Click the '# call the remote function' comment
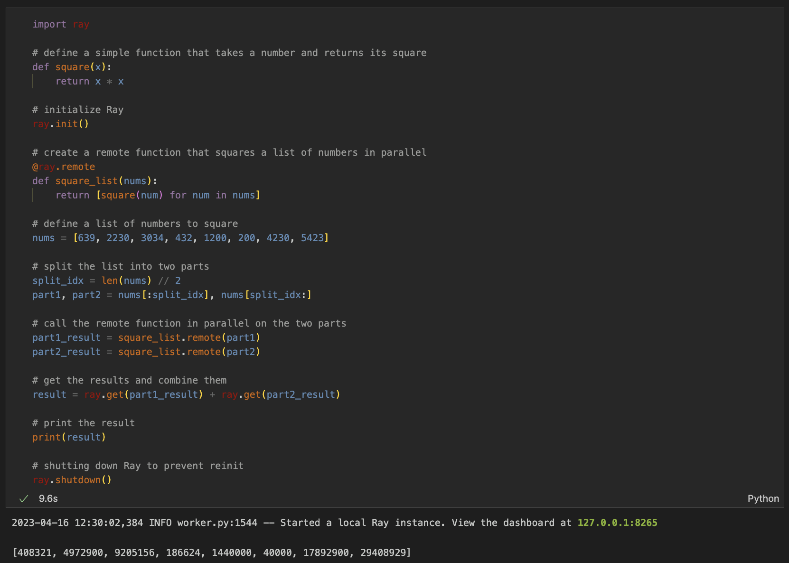Image resolution: width=789 pixels, height=563 pixels. click(x=189, y=323)
